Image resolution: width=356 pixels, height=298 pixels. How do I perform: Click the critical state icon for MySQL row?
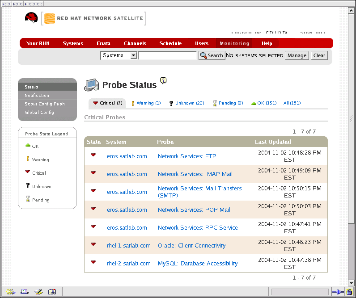coord(93,262)
